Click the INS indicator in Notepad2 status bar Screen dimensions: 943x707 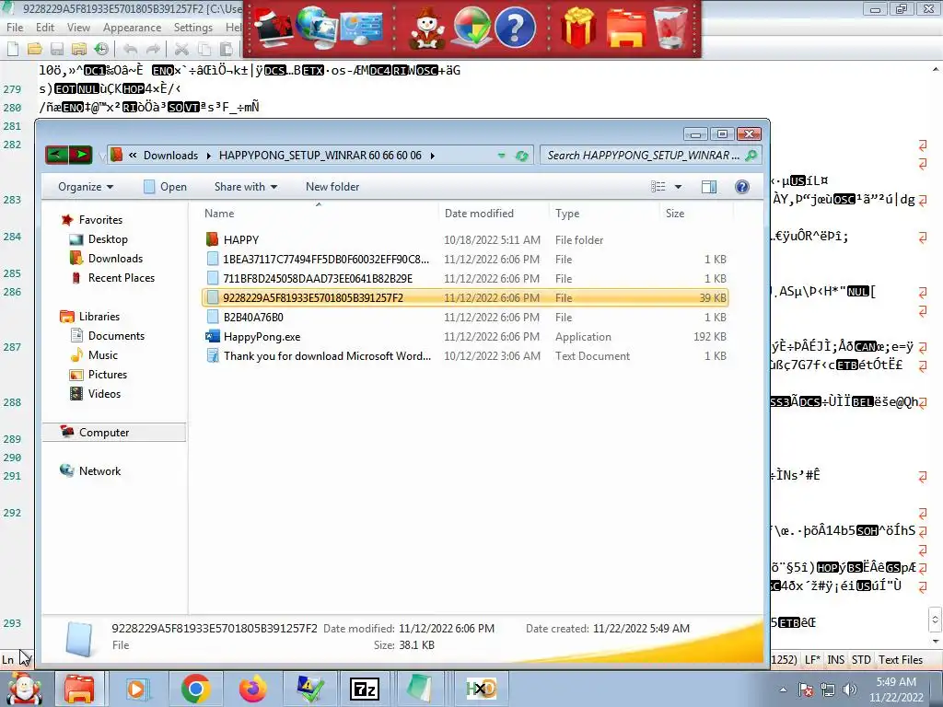(835, 659)
